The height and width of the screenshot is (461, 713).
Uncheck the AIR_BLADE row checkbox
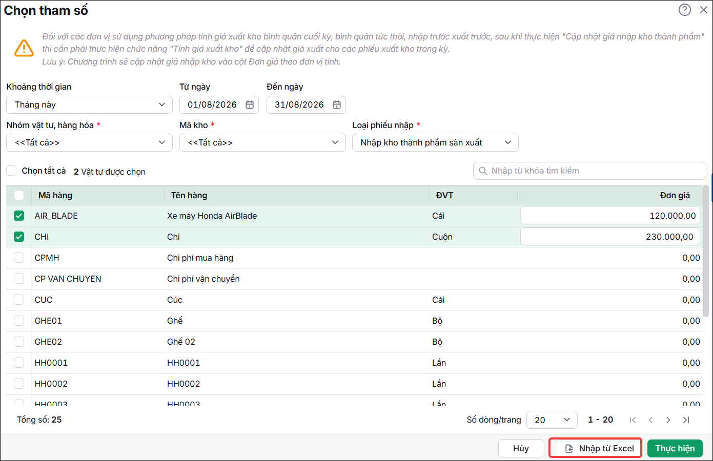click(19, 216)
